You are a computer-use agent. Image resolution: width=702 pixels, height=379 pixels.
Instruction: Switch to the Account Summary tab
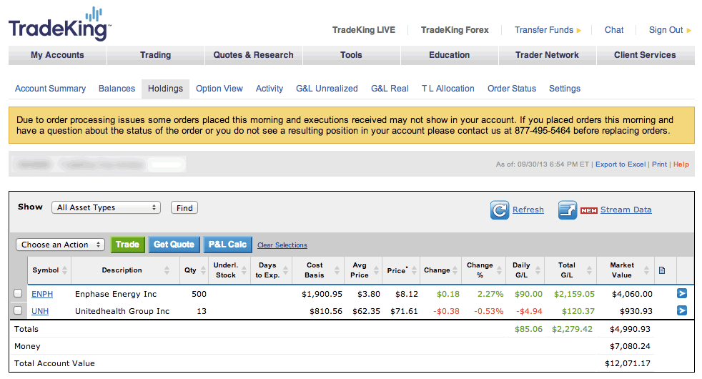pos(50,89)
